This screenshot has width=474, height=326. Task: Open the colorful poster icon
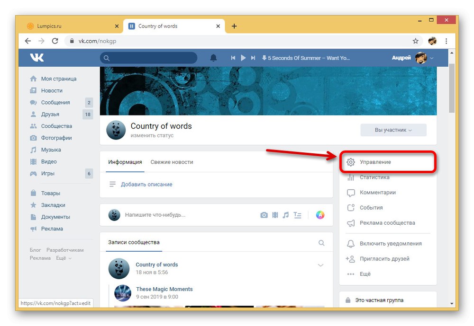coord(320,215)
